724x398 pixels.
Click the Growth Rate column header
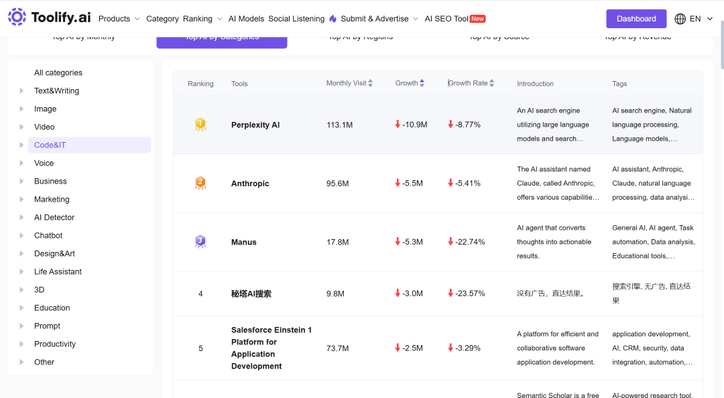[468, 83]
